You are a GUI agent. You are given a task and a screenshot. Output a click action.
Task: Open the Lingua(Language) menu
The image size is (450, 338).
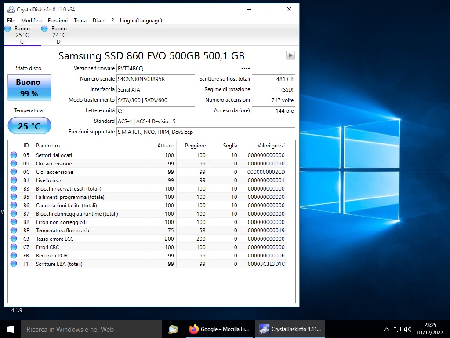coord(141,20)
